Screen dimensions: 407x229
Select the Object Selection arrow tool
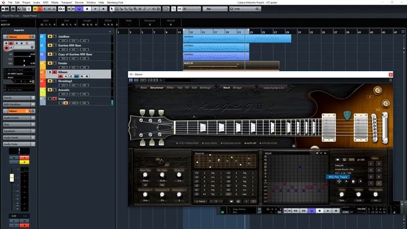click(x=112, y=9)
